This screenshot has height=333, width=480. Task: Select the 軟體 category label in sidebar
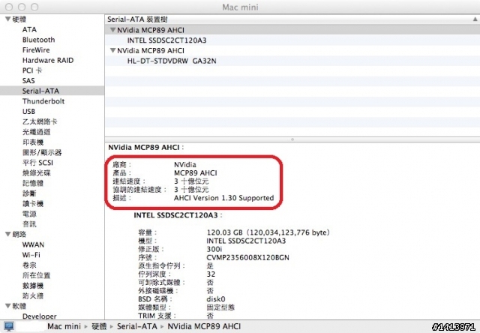pyautogui.click(x=19, y=306)
